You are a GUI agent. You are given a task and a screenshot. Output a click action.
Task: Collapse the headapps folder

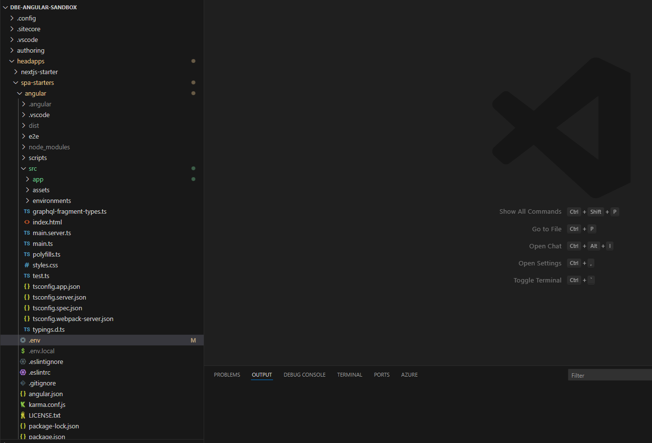pos(12,61)
